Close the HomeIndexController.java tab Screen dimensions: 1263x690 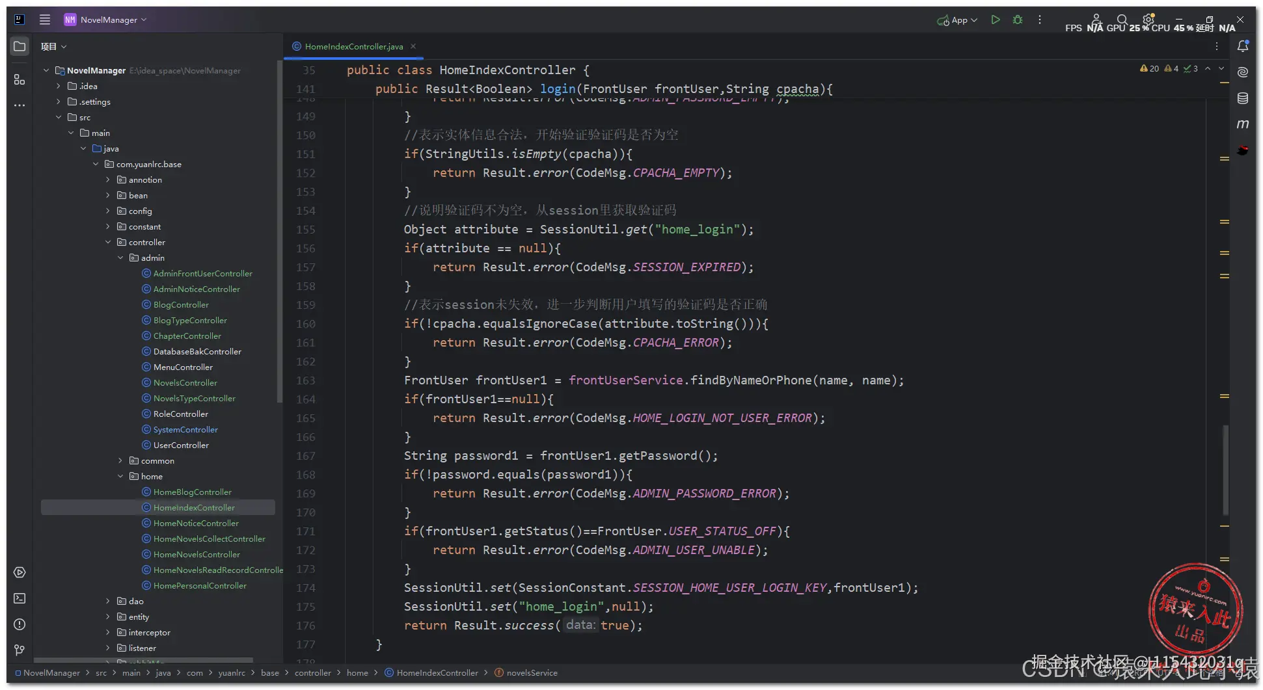[413, 46]
